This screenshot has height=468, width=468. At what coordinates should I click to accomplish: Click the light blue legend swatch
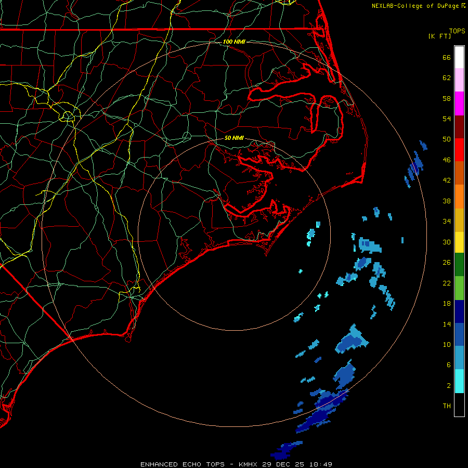tap(459, 358)
